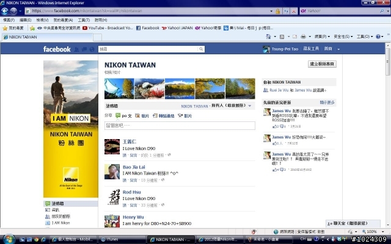
Task: Open the Print dropdown arrow
Action: pyautogui.click(x=310, y=37)
